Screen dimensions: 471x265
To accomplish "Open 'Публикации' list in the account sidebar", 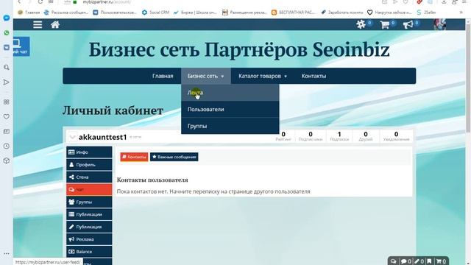I will [x=89, y=214].
